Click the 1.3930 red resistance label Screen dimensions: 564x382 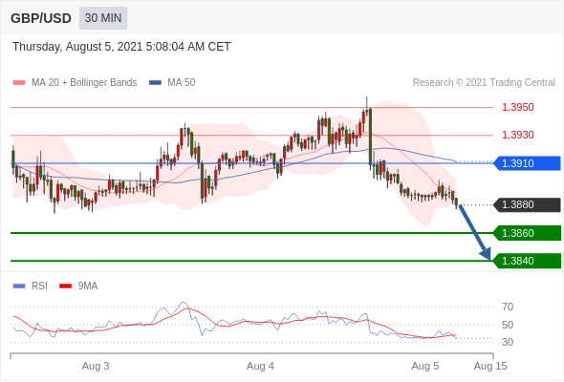pos(517,135)
